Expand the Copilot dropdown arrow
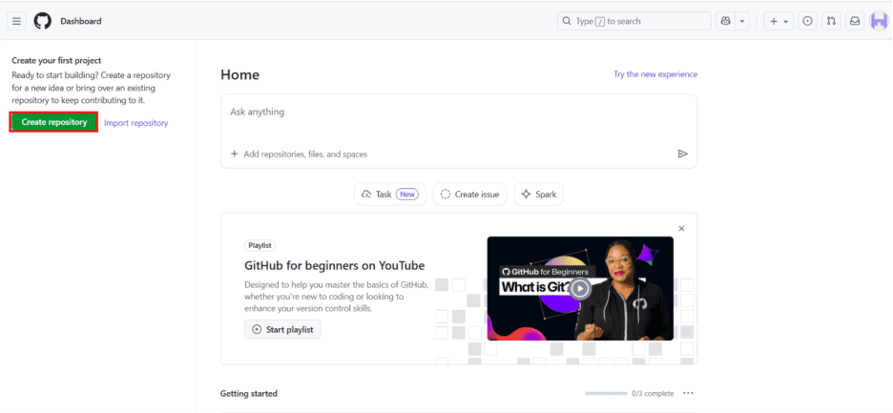Screen dimensions: 893x413 pos(742,21)
